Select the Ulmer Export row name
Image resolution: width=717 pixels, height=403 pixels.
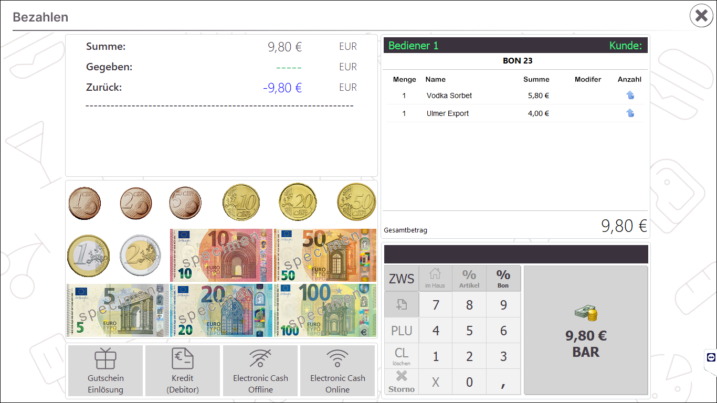(x=448, y=113)
